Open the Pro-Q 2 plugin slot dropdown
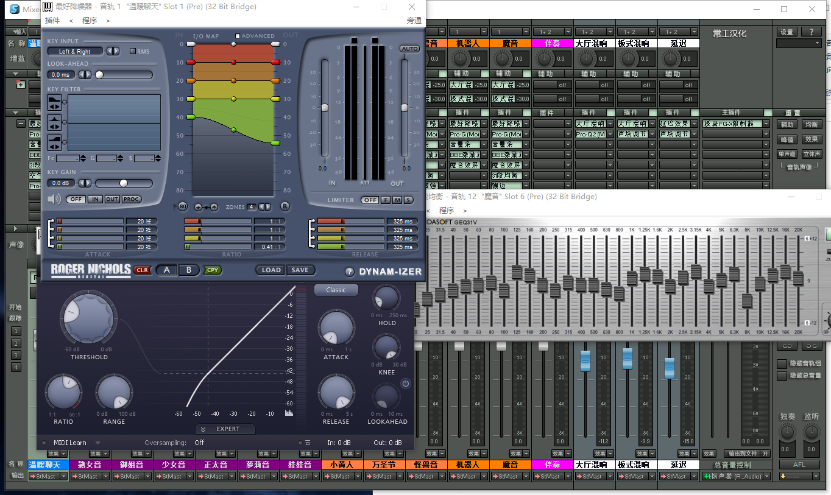The image size is (831, 495). pyautogui.click(x=610, y=134)
